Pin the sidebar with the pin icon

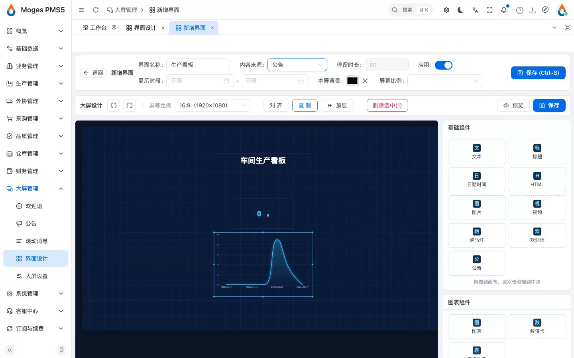coord(62,350)
